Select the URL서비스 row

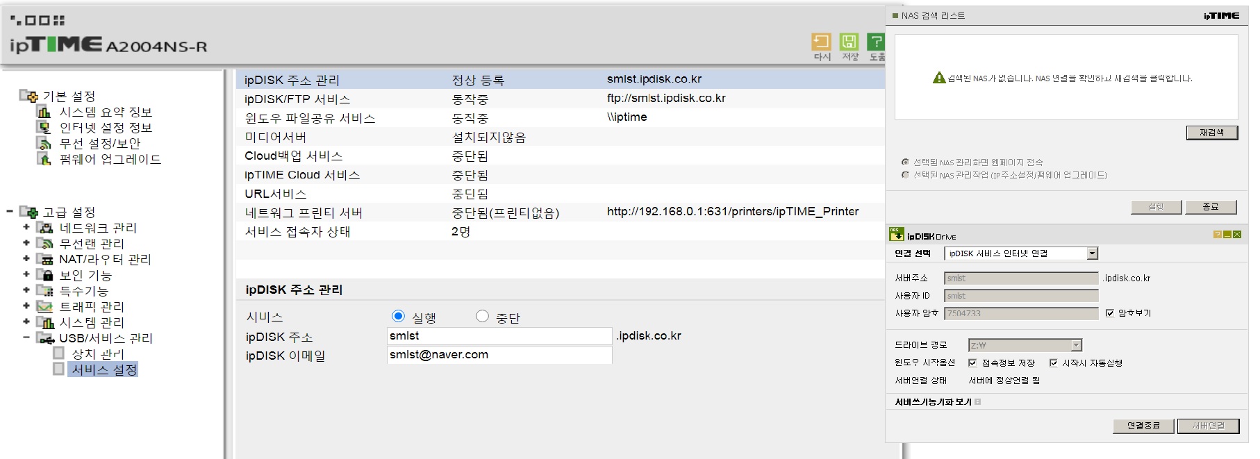click(561, 194)
